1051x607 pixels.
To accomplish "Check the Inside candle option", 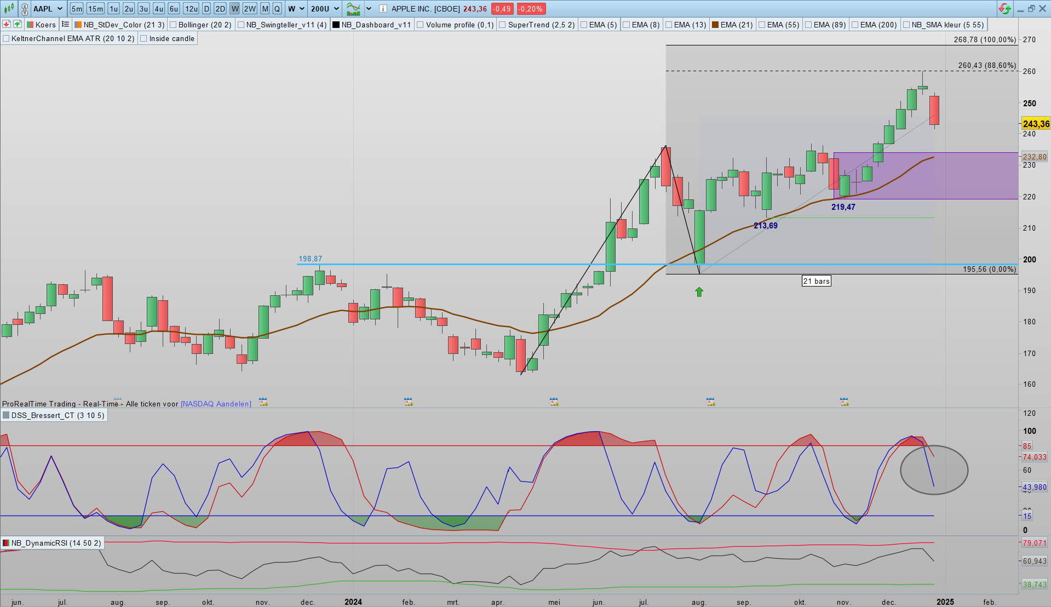I will click(x=143, y=38).
